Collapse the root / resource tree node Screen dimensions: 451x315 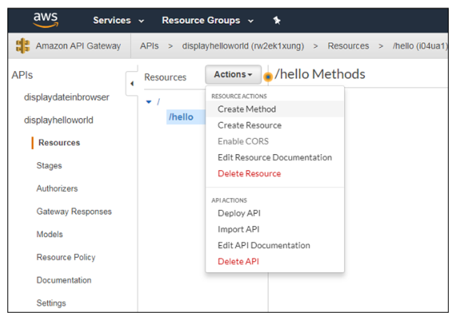click(149, 102)
